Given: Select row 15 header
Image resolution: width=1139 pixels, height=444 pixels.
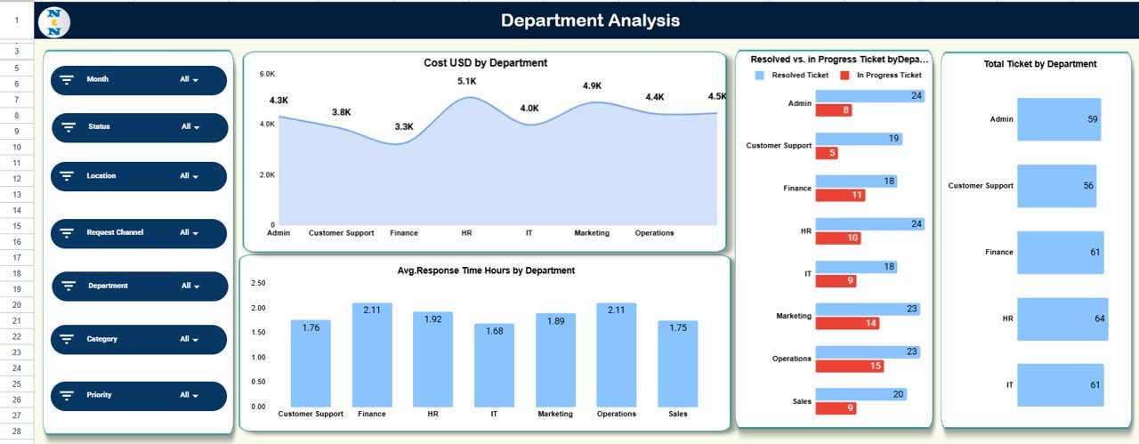Looking at the screenshot, I should [x=16, y=227].
